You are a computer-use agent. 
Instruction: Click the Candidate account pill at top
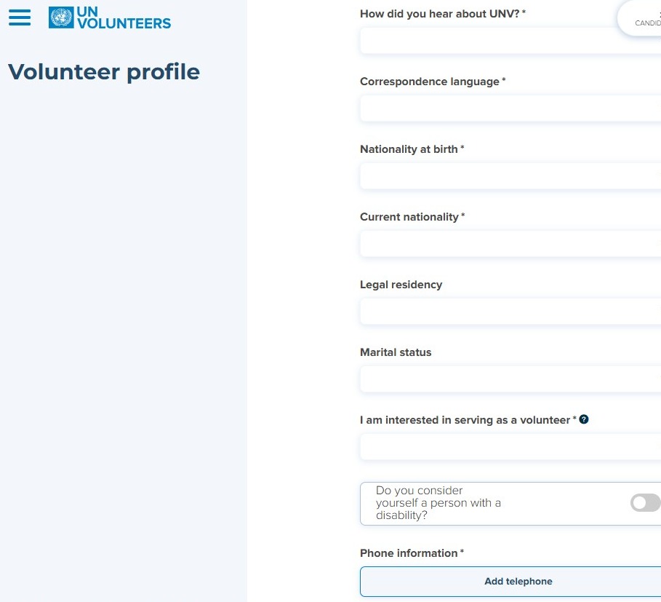[x=639, y=18]
